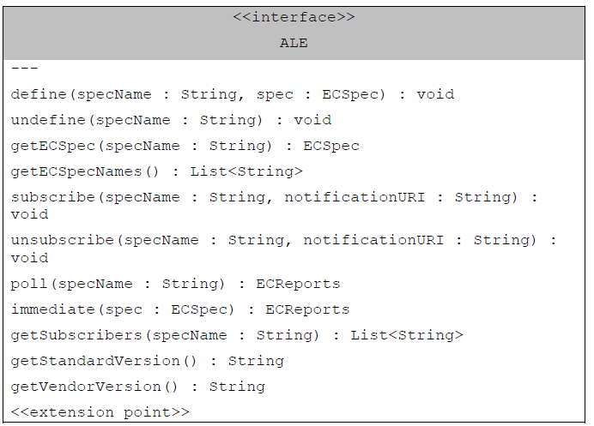594x426 pixels.
Task: Click the getSubscribers method signature
Action: pyautogui.click(x=237, y=335)
